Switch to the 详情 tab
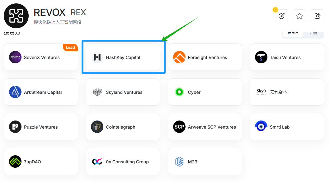The image size is (330, 182). pos(313,33)
